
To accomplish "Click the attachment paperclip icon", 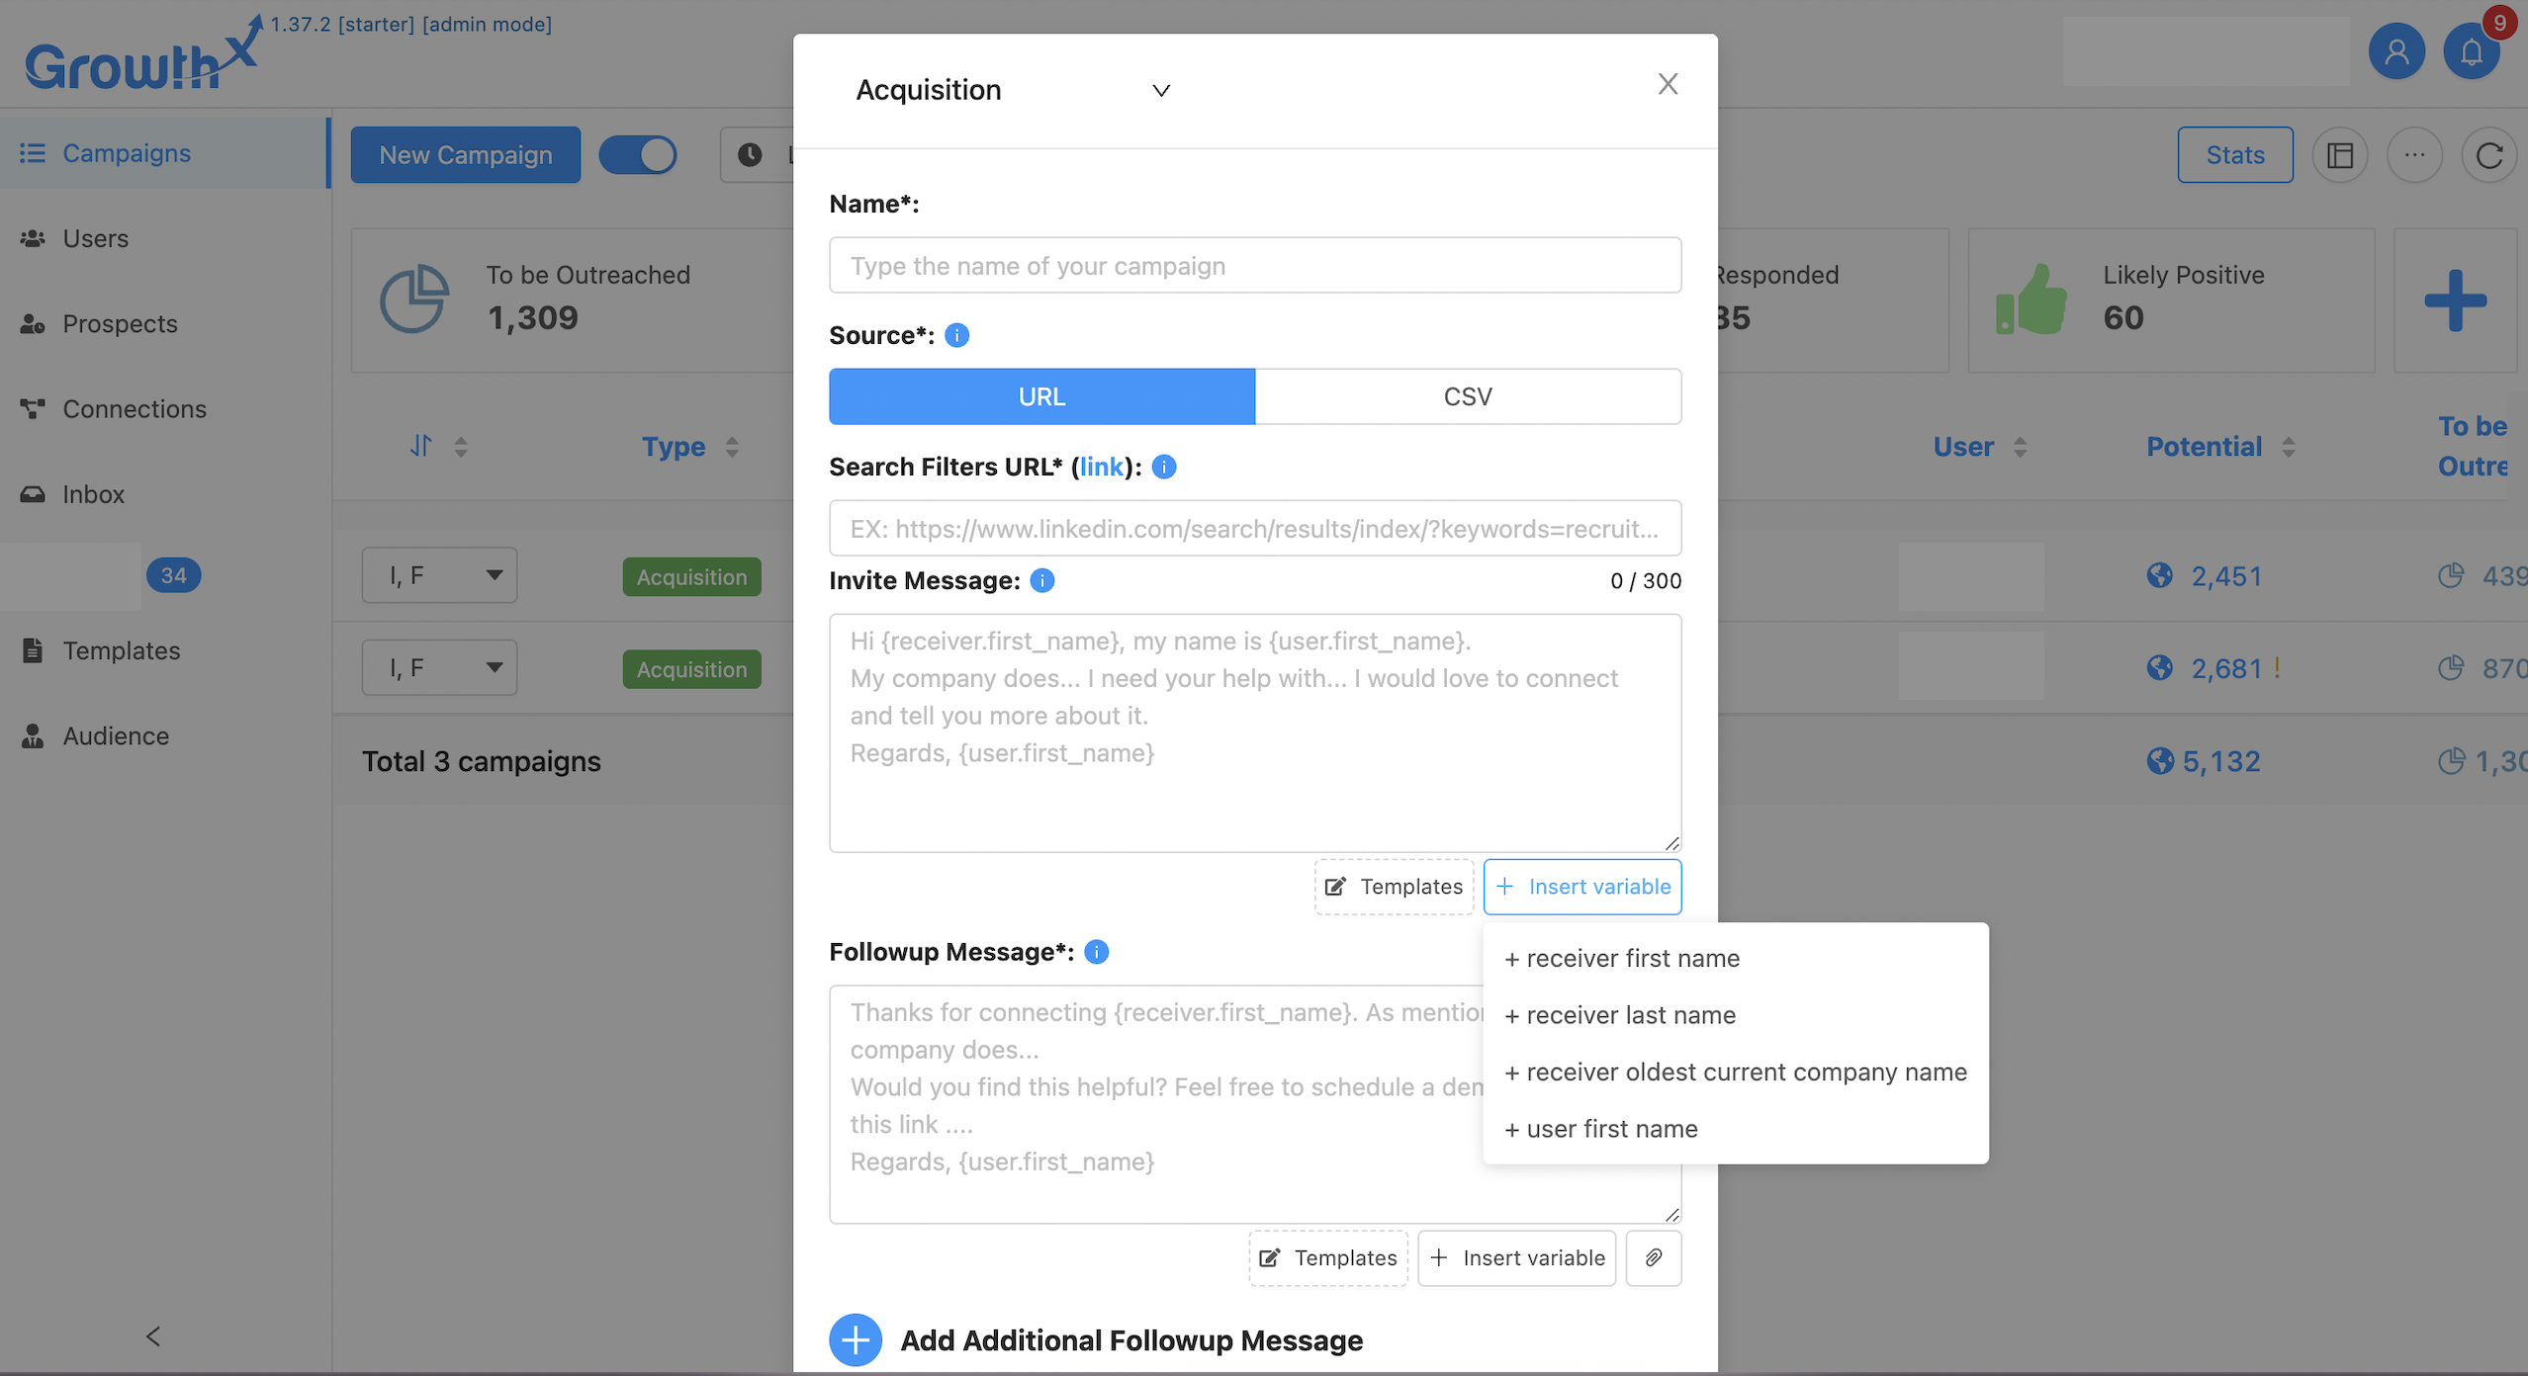I will pos(1653,1257).
